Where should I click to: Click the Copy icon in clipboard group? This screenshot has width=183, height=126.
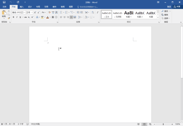[x=9, y=15]
